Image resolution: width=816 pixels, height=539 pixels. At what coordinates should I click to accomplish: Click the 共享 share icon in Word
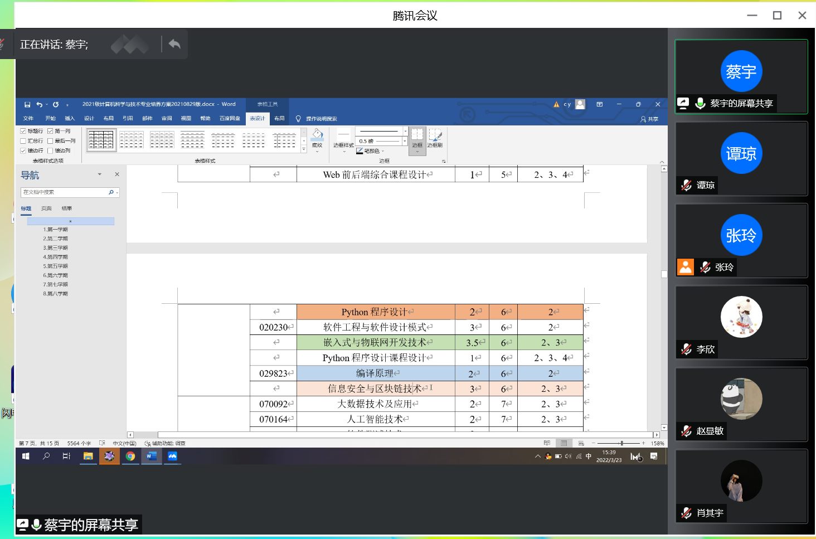click(649, 119)
